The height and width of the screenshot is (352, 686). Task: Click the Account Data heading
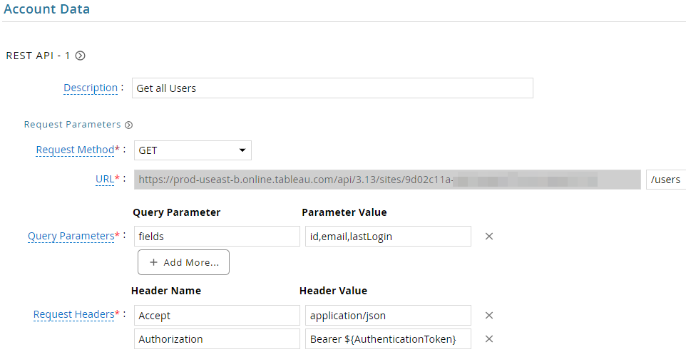point(47,9)
